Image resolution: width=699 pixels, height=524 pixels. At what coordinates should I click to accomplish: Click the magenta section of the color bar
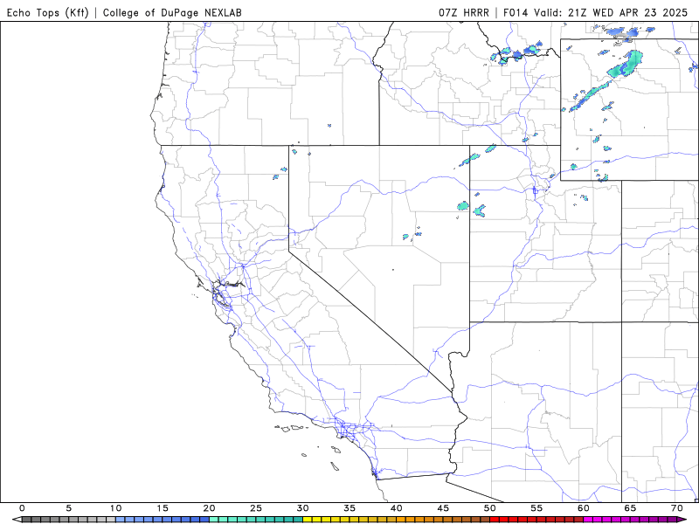(x=630, y=520)
